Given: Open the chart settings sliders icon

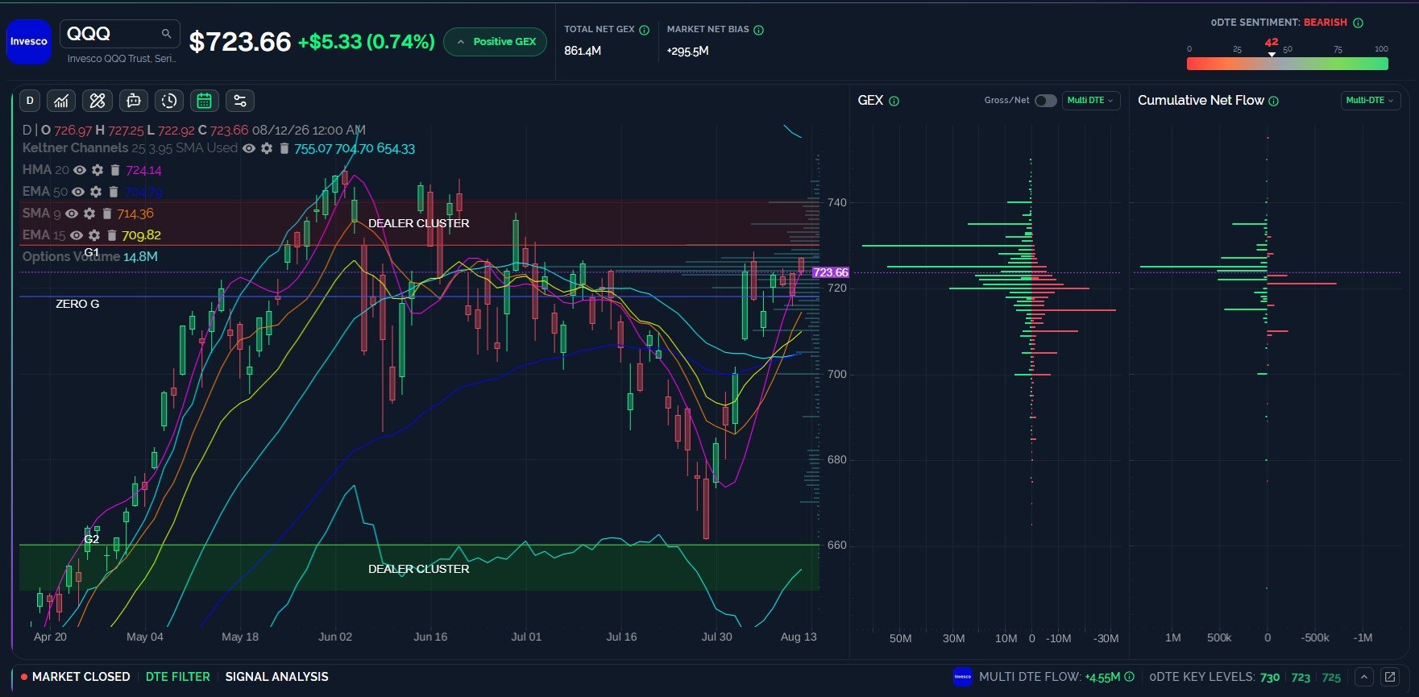Looking at the screenshot, I should tap(240, 101).
